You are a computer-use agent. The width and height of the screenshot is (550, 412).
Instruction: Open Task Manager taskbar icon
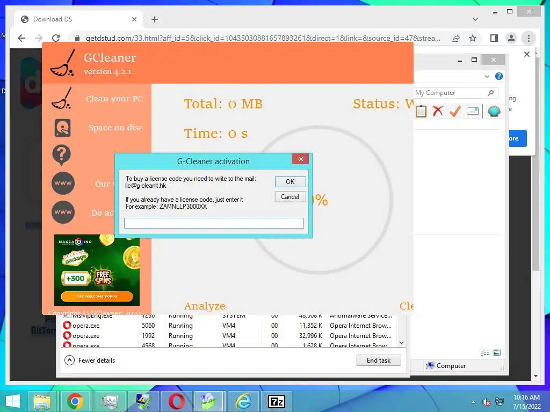[110, 401]
